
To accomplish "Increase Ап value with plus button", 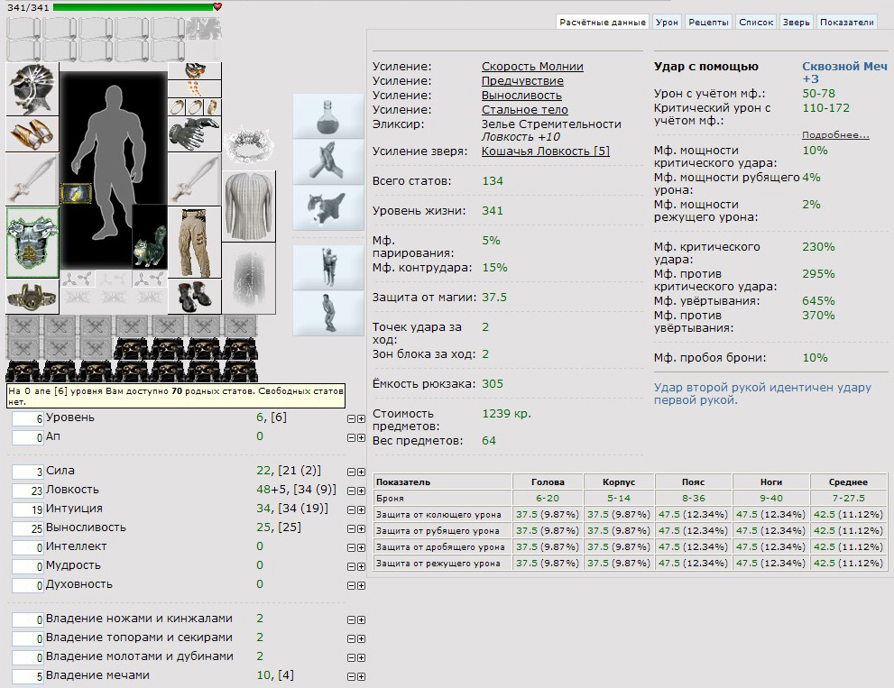I will pyautogui.click(x=361, y=437).
